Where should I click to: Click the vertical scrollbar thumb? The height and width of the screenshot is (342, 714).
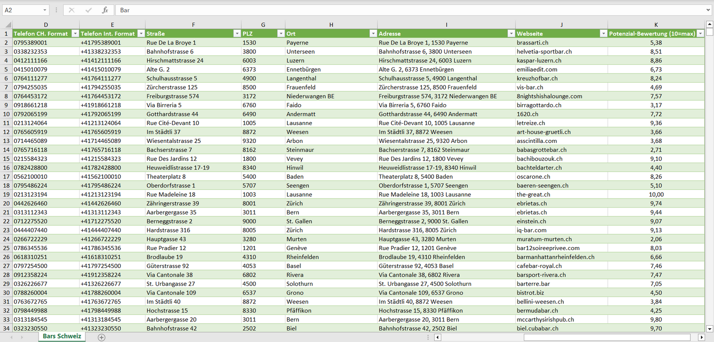710,32
